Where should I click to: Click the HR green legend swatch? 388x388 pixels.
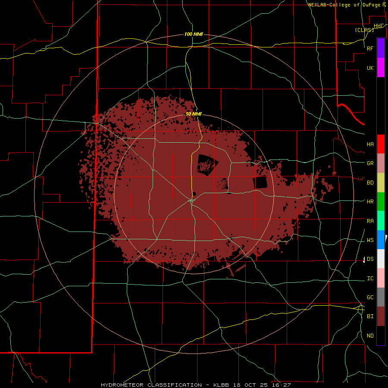tap(381, 202)
